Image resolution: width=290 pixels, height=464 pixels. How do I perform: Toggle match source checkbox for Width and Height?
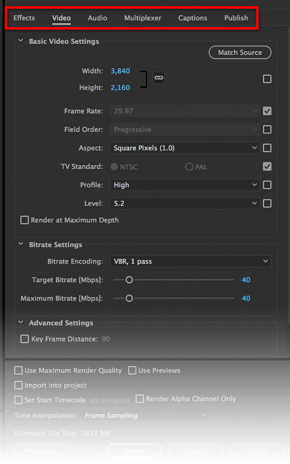tap(267, 79)
